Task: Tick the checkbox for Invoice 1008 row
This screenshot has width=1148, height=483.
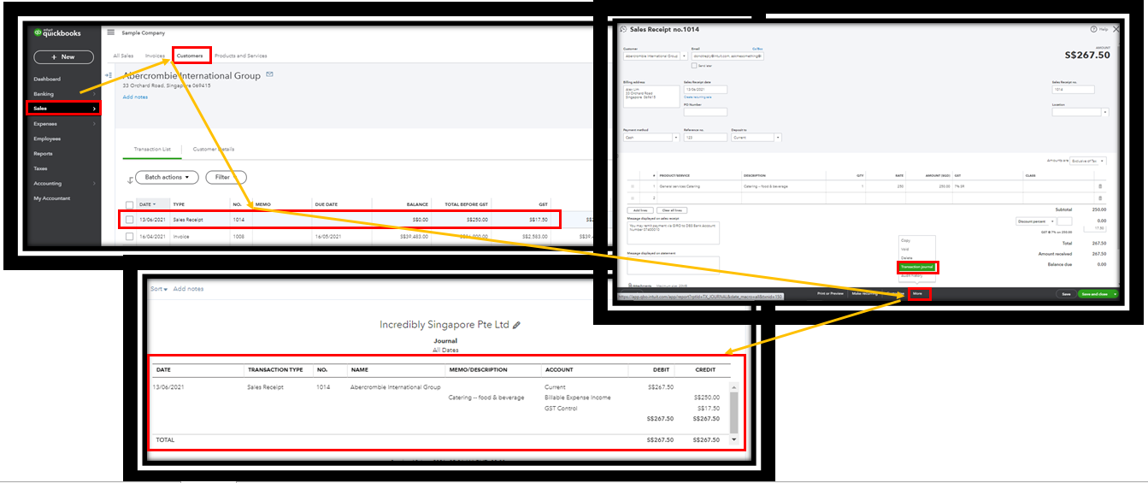Action: pos(130,237)
